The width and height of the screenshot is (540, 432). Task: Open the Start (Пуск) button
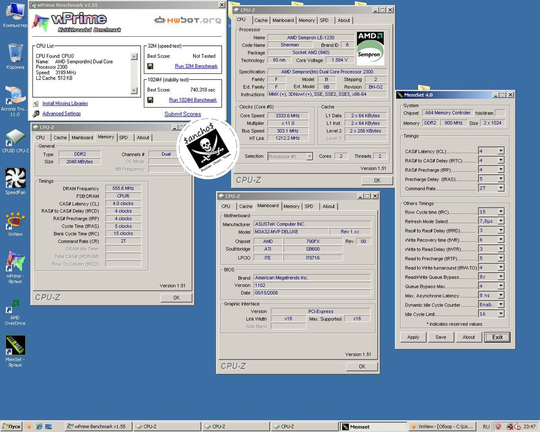click(x=11, y=426)
